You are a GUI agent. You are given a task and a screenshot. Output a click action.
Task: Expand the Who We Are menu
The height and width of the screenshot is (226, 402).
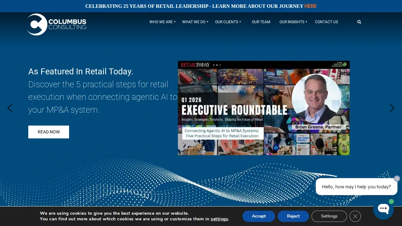162,22
